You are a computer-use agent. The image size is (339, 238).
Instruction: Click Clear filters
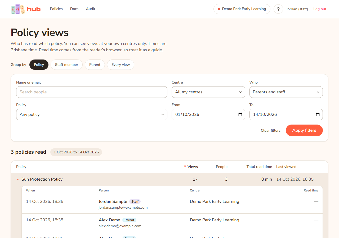[271, 130]
